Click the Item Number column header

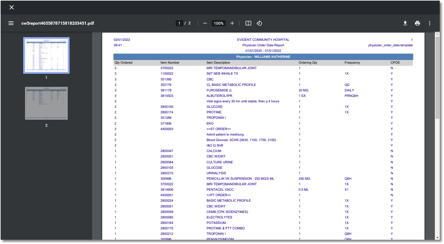[170, 62]
